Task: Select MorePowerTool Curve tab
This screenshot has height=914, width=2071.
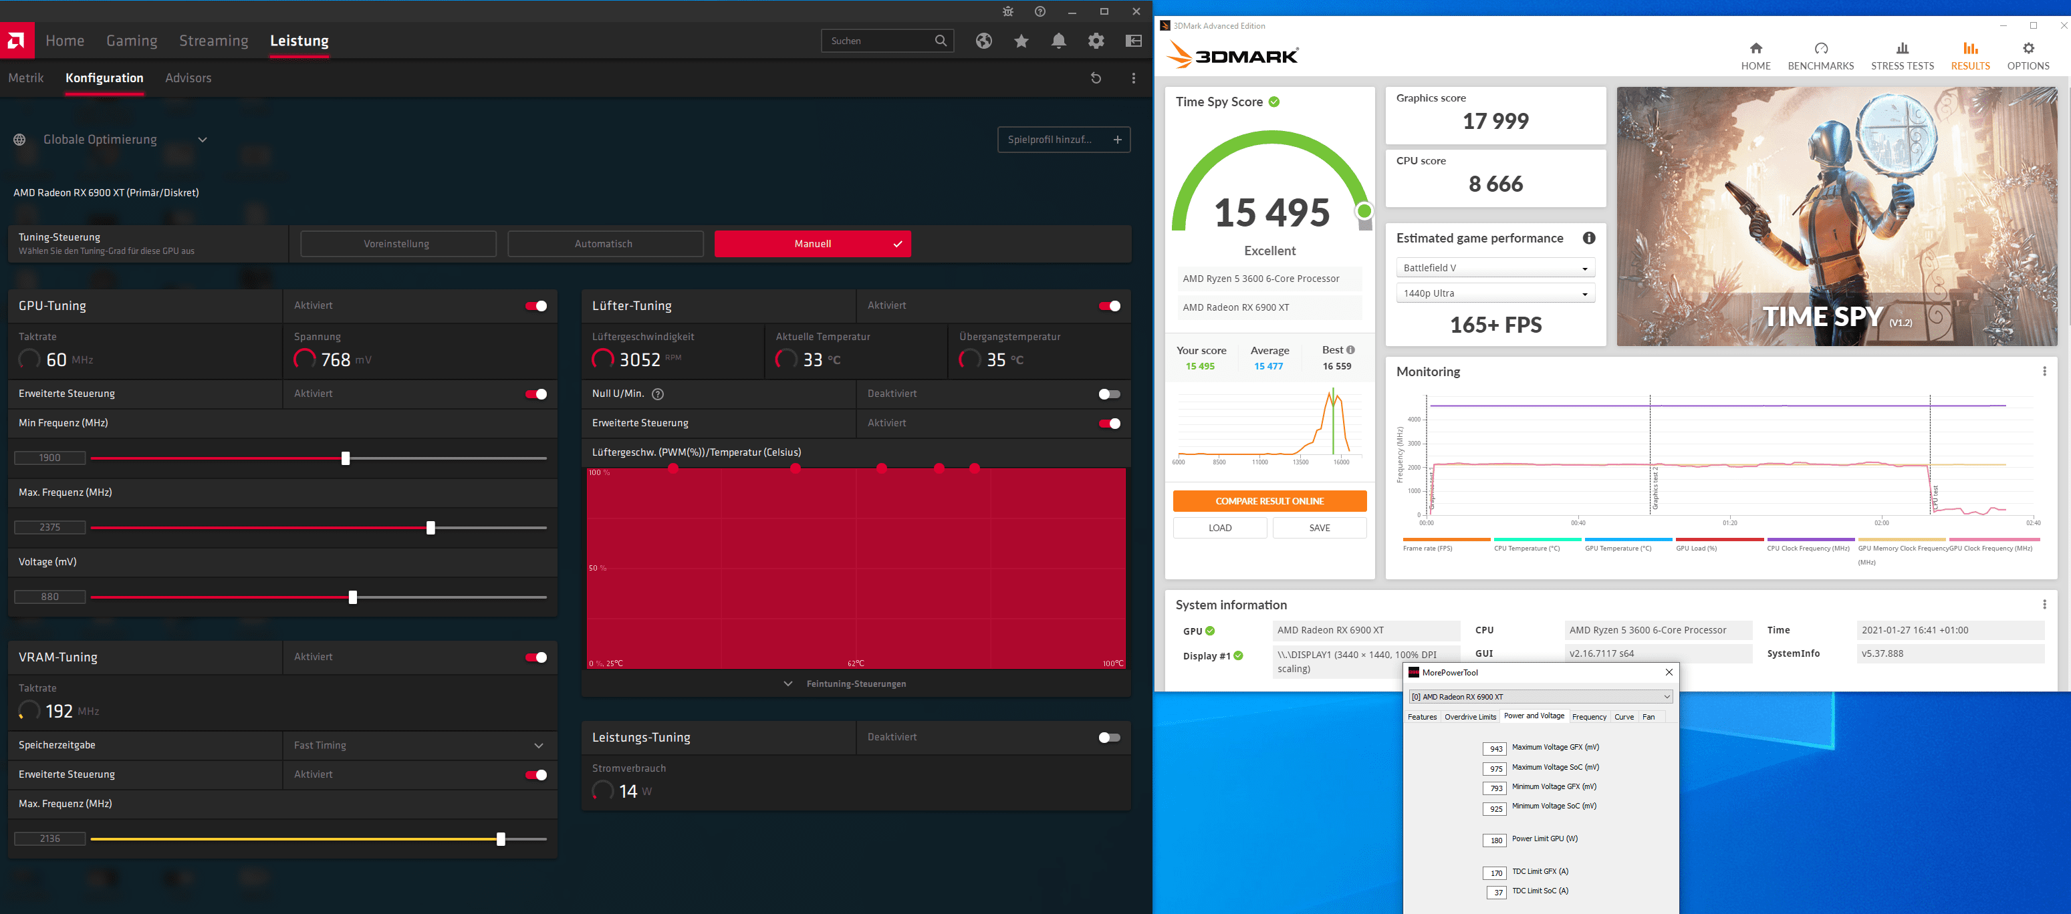Action: click(x=1624, y=717)
